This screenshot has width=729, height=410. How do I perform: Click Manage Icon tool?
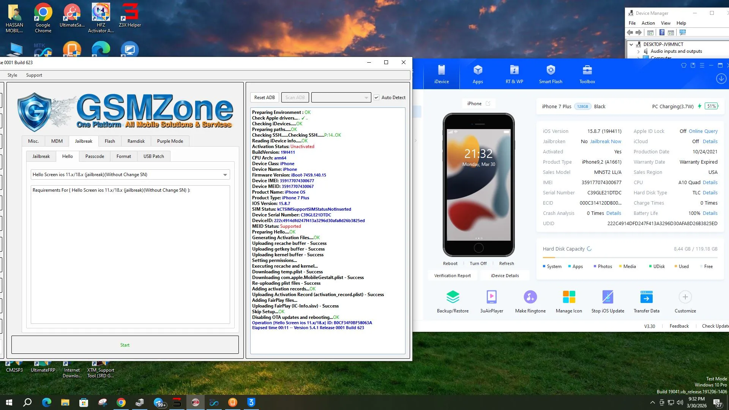click(x=569, y=297)
